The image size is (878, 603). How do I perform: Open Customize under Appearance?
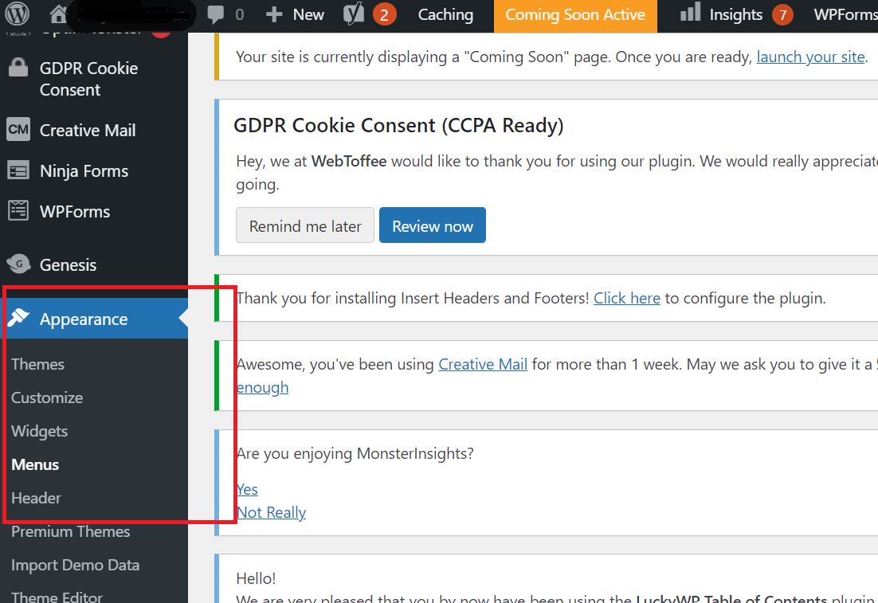click(47, 397)
